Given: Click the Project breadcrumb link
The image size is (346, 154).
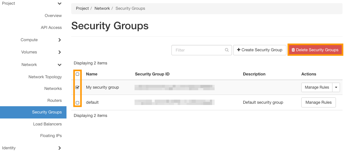Looking at the screenshot, I should (82, 8).
